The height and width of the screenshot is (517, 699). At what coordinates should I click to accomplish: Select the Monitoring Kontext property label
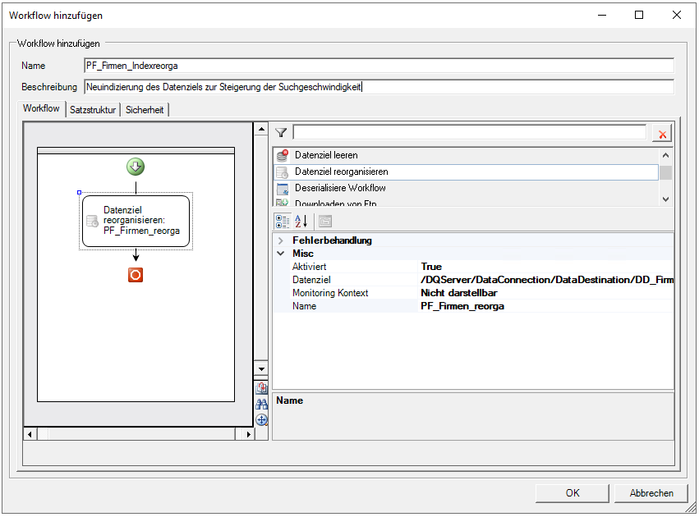tap(330, 293)
